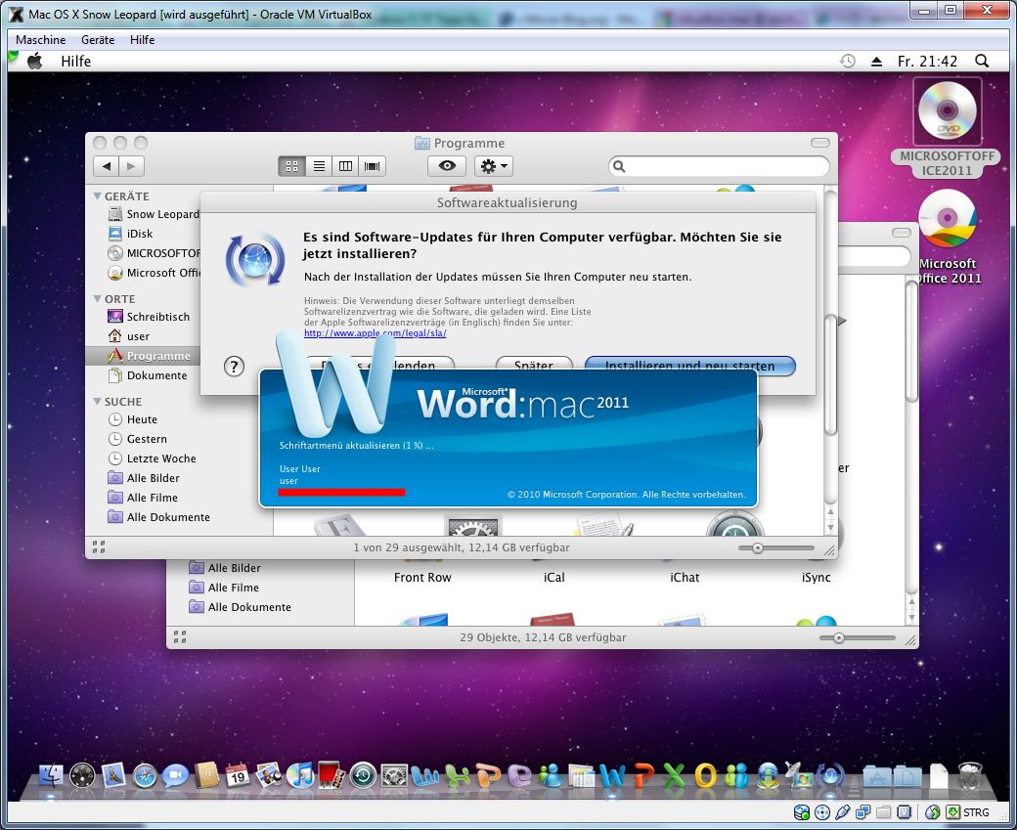Toggle Quick Look eye button

[x=447, y=166]
